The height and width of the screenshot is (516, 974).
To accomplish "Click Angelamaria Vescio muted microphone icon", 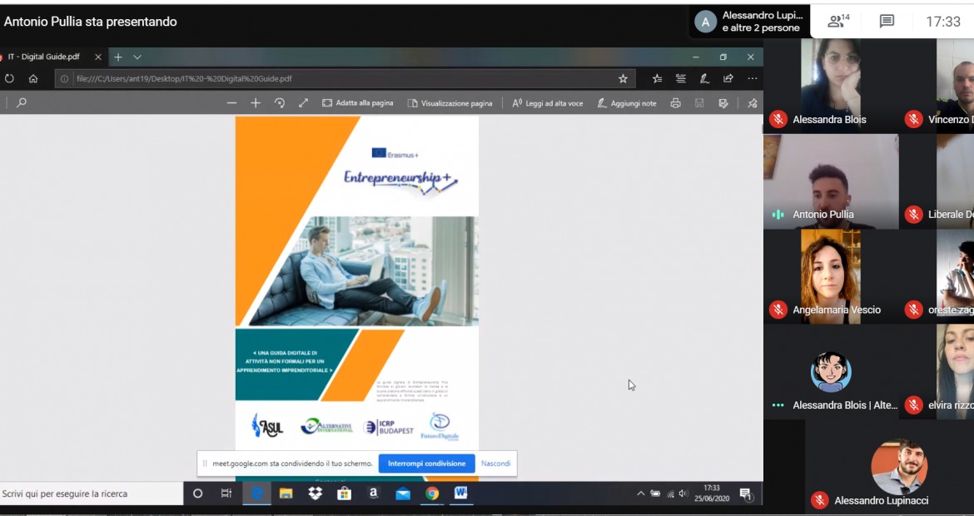I will pyautogui.click(x=778, y=310).
